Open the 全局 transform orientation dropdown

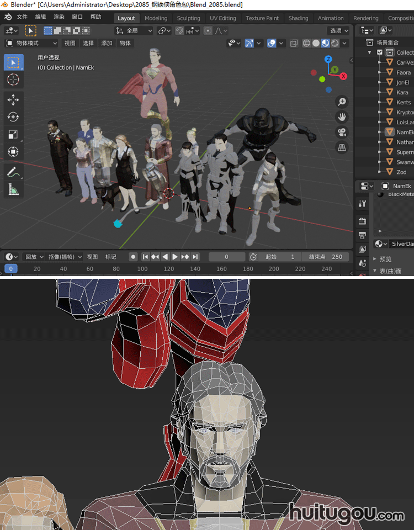pos(134,31)
